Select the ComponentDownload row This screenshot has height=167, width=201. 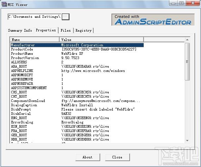77,101
